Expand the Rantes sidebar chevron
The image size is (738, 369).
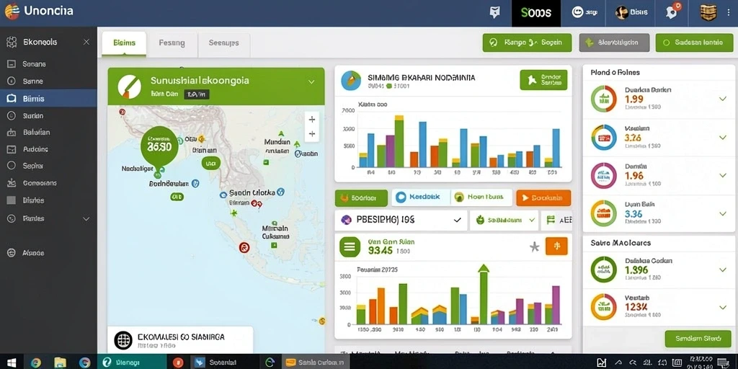pos(86,219)
